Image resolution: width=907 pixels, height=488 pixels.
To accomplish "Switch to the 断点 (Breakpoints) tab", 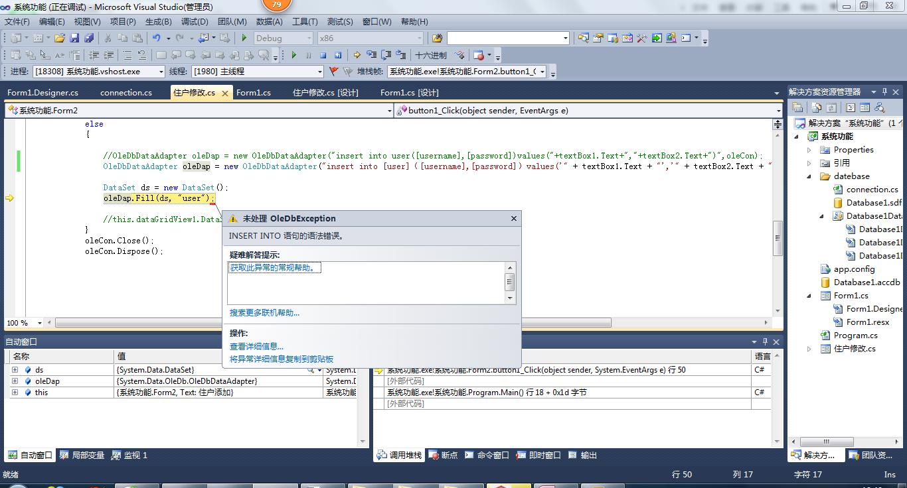I will coord(444,456).
